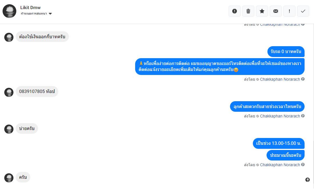Click Chakkaphan Norarach link under phone request message
Viewport: 314px width, 191px height.
pyautogui.click(x=280, y=79)
